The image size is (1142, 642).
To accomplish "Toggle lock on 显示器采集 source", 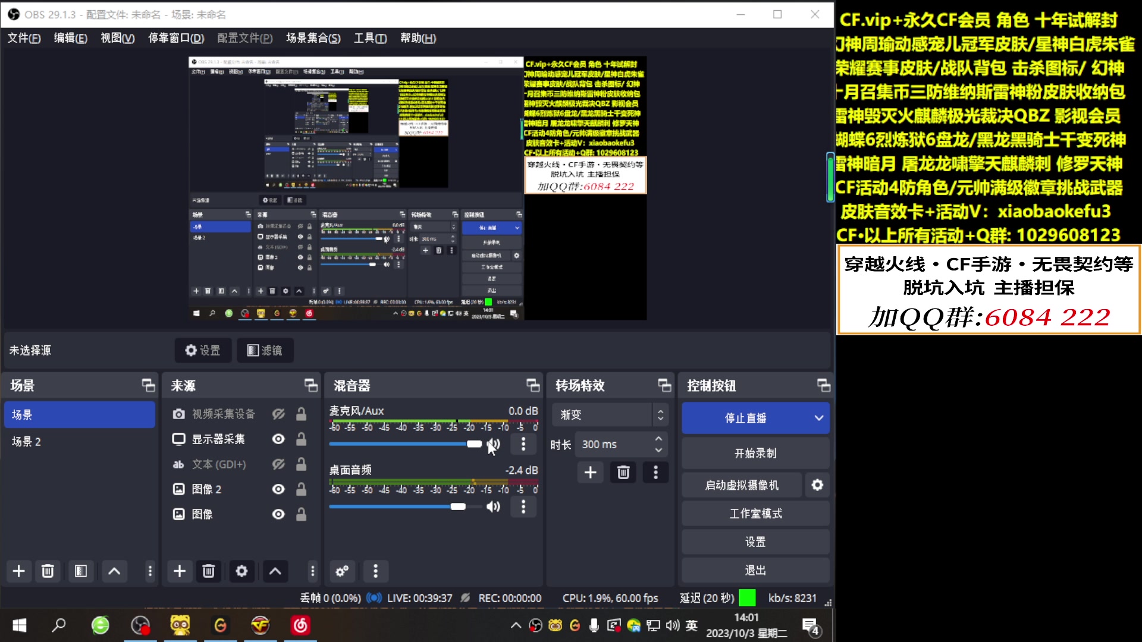I will tap(302, 439).
